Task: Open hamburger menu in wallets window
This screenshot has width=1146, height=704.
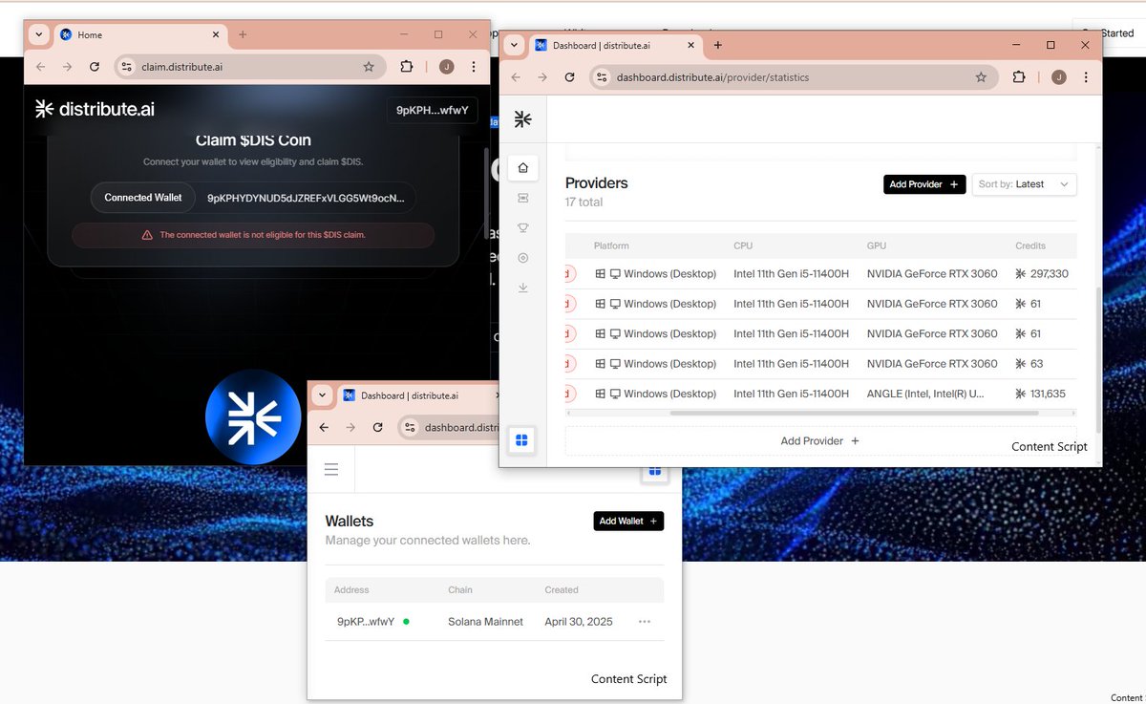Action: [331, 469]
